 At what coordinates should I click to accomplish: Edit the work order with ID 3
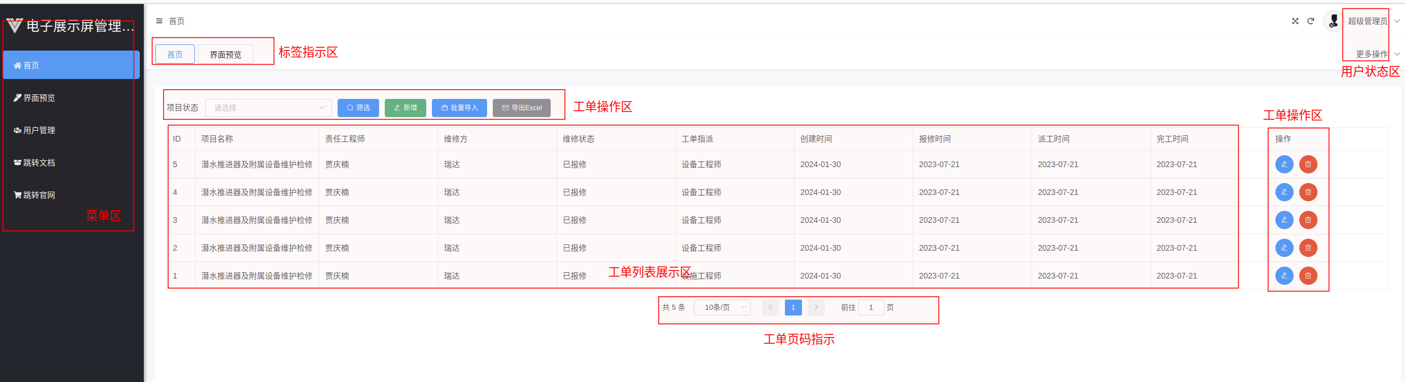pyautogui.click(x=1285, y=220)
